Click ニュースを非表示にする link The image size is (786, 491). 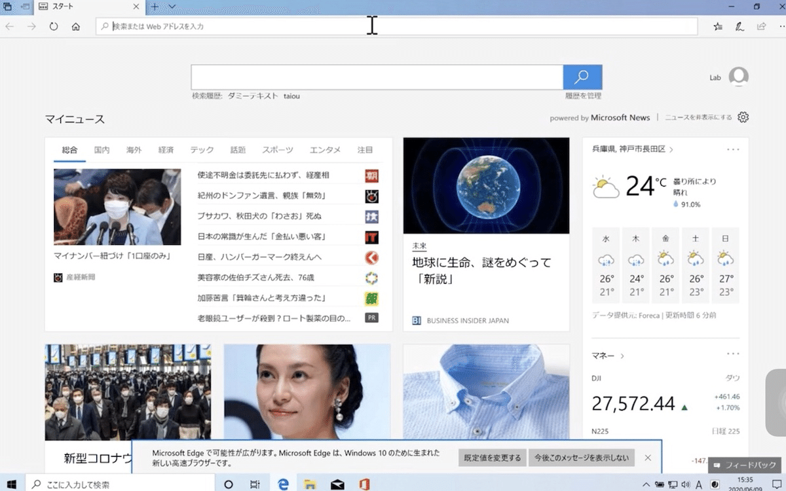pyautogui.click(x=698, y=118)
